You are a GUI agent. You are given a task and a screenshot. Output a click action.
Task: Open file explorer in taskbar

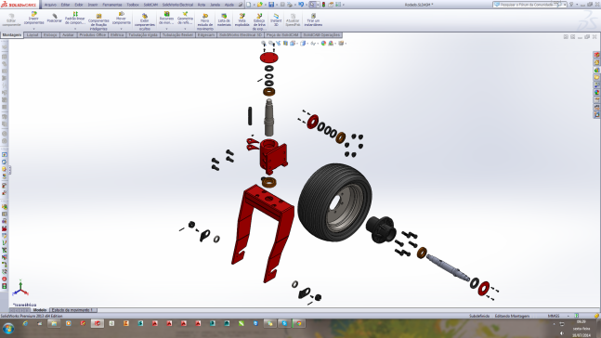(x=54, y=323)
